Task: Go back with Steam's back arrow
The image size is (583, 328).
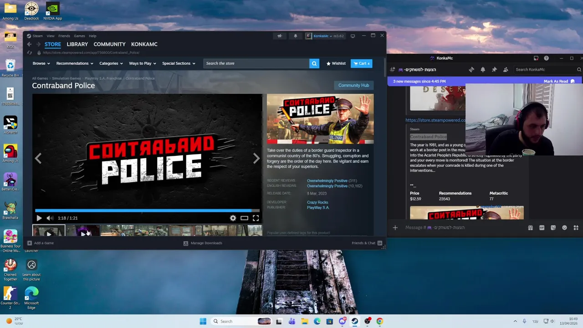Action: [x=29, y=44]
